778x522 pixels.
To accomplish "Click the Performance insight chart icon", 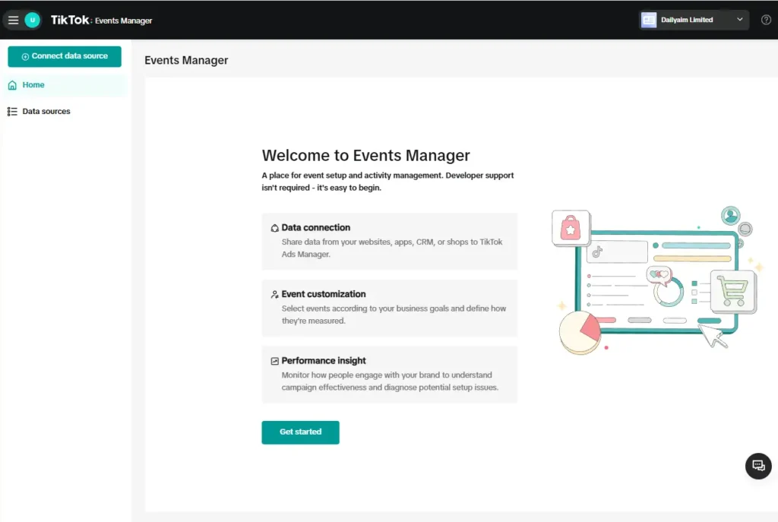I will (274, 361).
